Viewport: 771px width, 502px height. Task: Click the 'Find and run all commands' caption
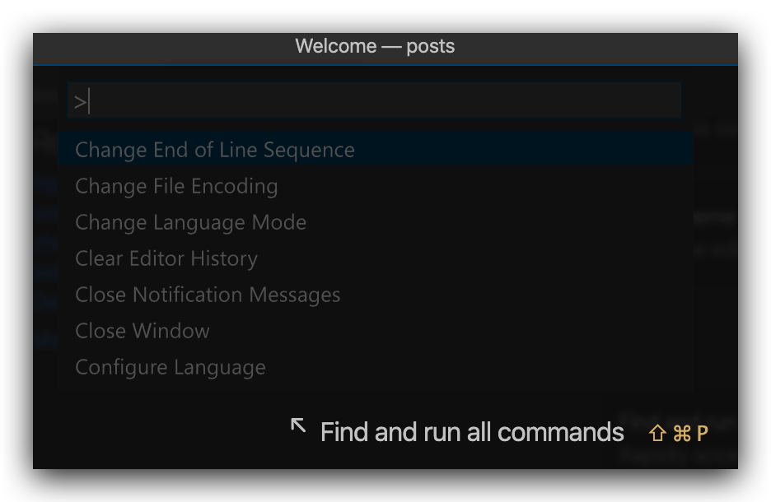coord(471,432)
